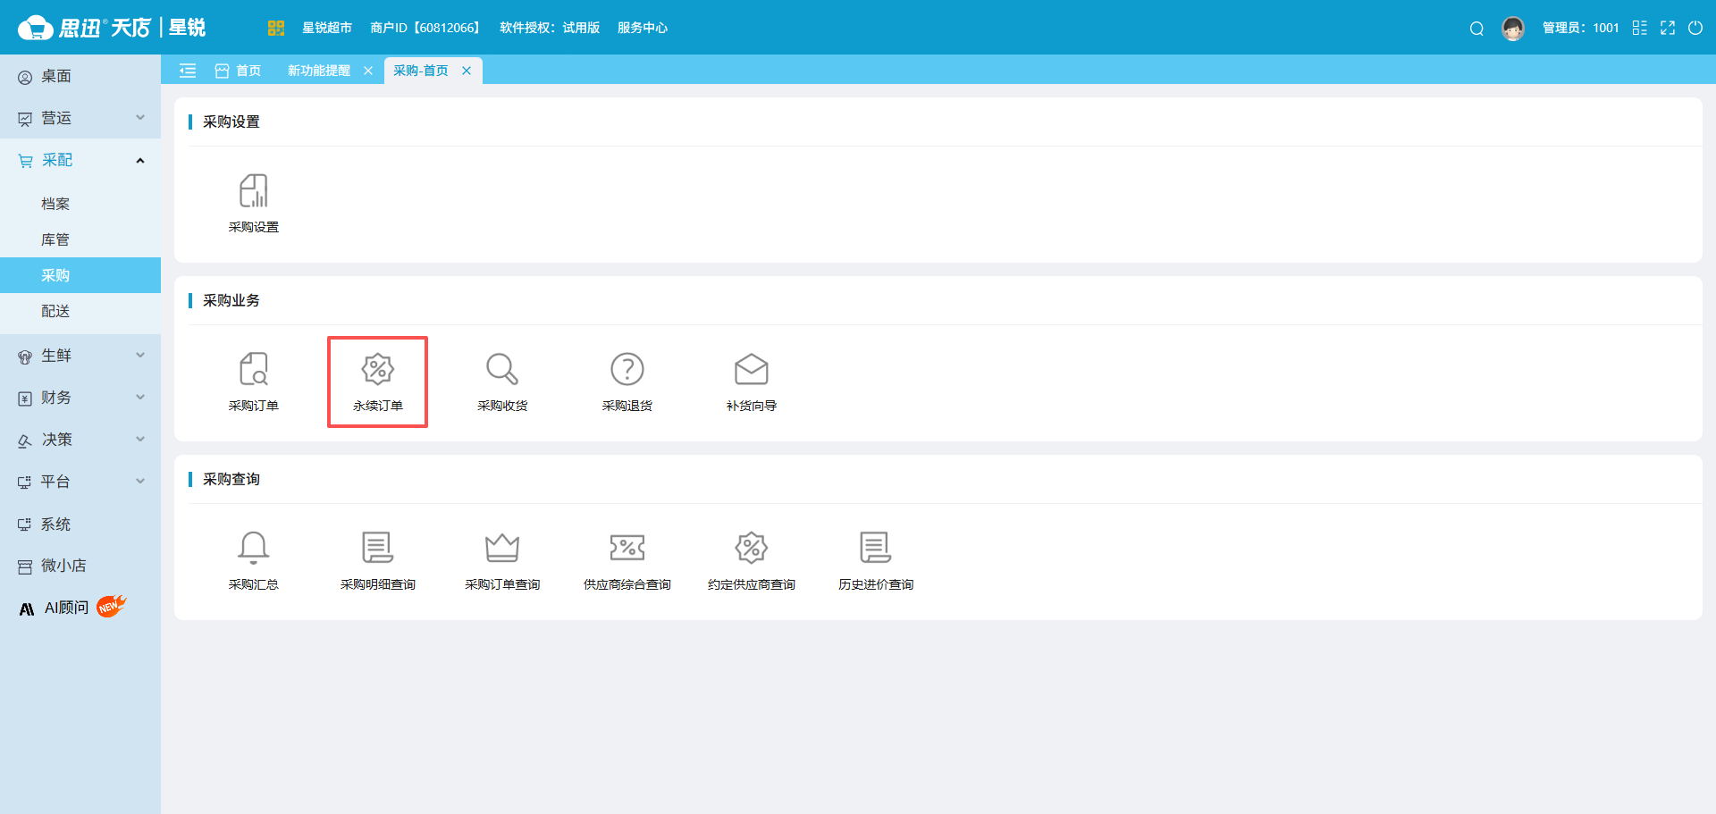Open the 采购汇总 bell icon
Viewport: 1716px width, 814px height.
253,549
